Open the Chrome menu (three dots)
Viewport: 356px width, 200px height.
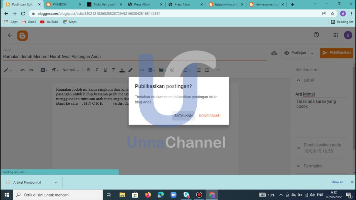(351, 14)
